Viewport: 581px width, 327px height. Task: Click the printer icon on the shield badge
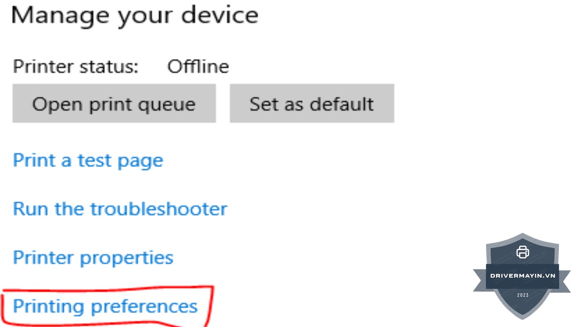pos(522,252)
